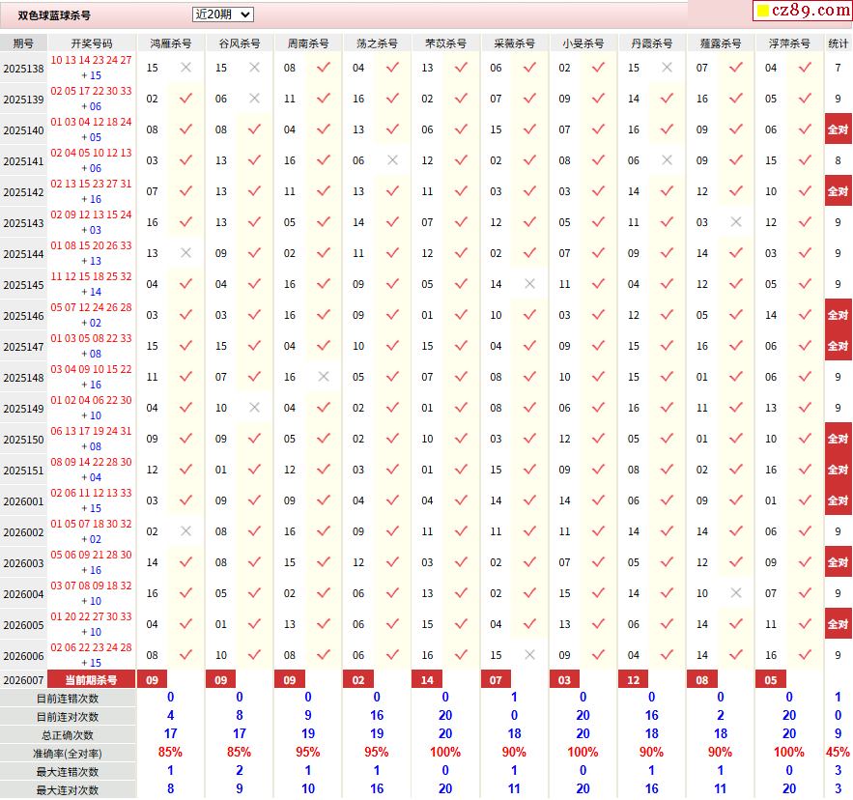Click the red checkmark in 浮萍杀号 row 2026006
This screenshot has width=853, height=800.
(x=805, y=655)
